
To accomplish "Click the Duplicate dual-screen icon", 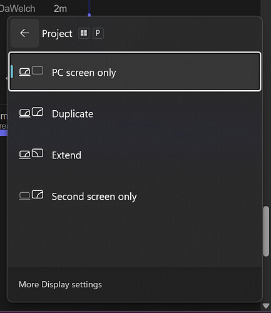I will click(x=31, y=113).
